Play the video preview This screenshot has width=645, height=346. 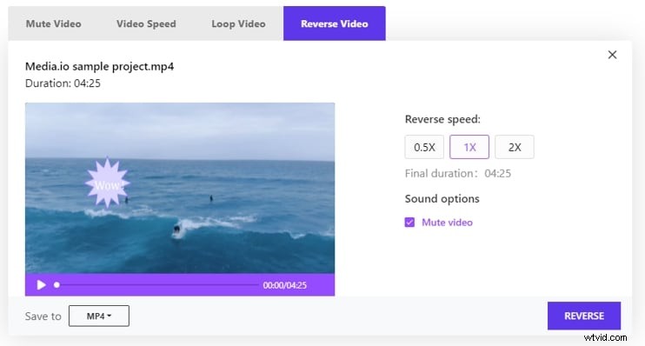point(41,284)
